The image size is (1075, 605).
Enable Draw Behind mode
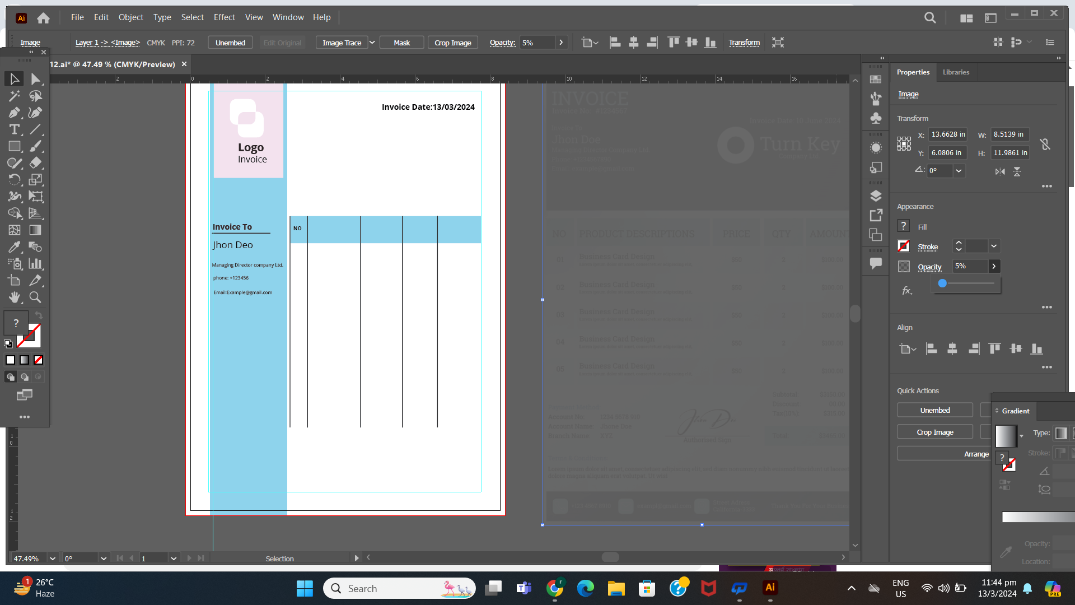pyautogui.click(x=24, y=377)
